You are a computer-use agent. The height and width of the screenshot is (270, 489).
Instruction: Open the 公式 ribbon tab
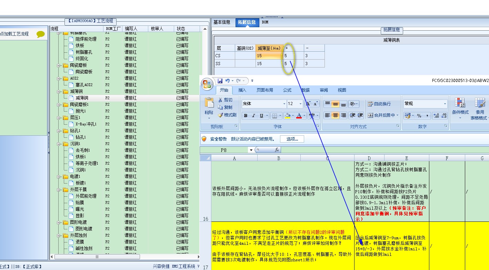pyautogui.click(x=287, y=90)
